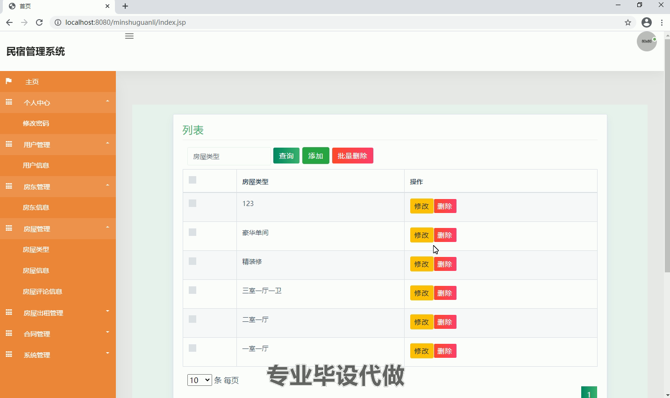Click 删除 for the 一室一厅 row

coord(445,351)
